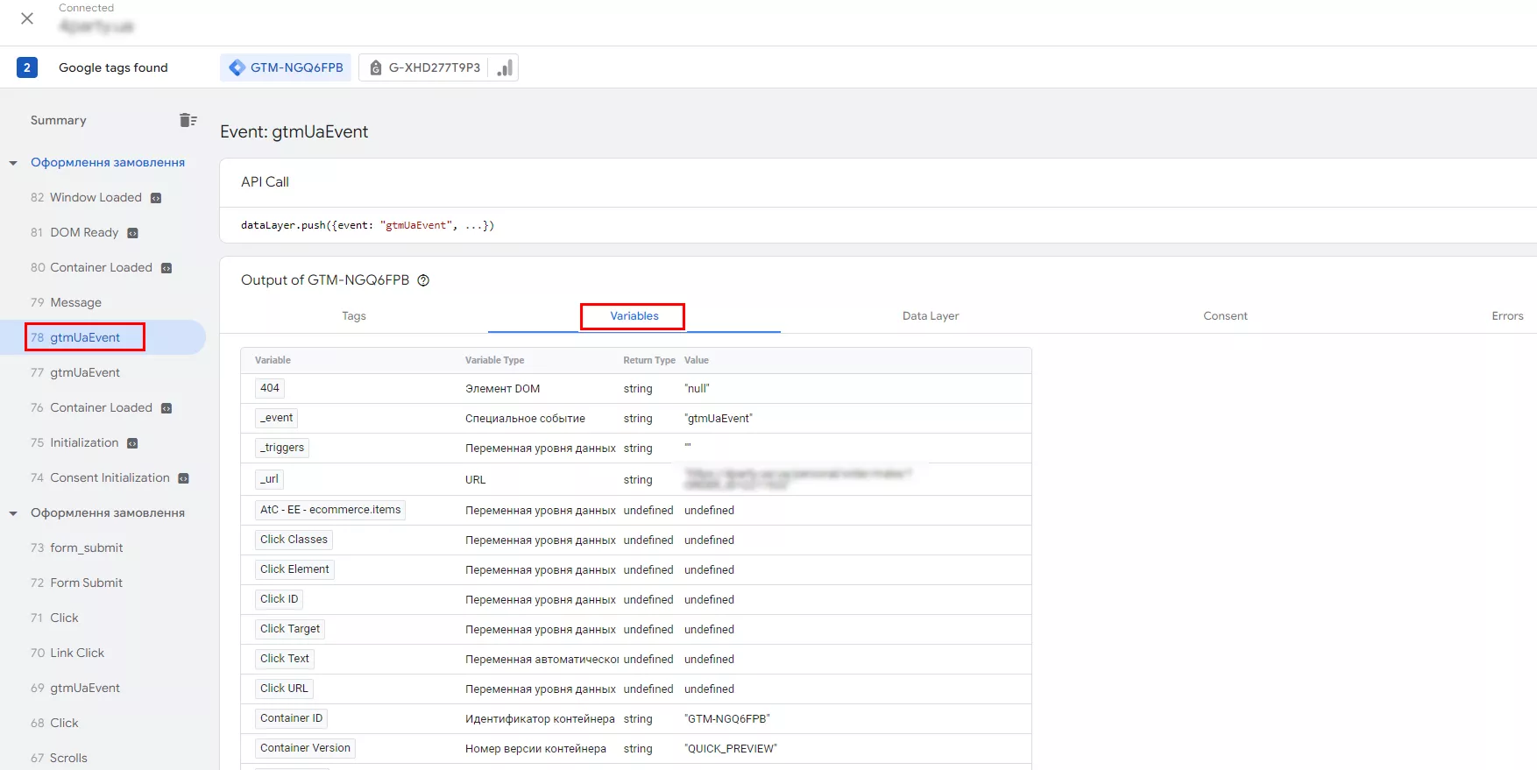Screen dimensions: 1537x770
Task: Click the code icon next to 80 Container Loaded
Action: [166, 268]
